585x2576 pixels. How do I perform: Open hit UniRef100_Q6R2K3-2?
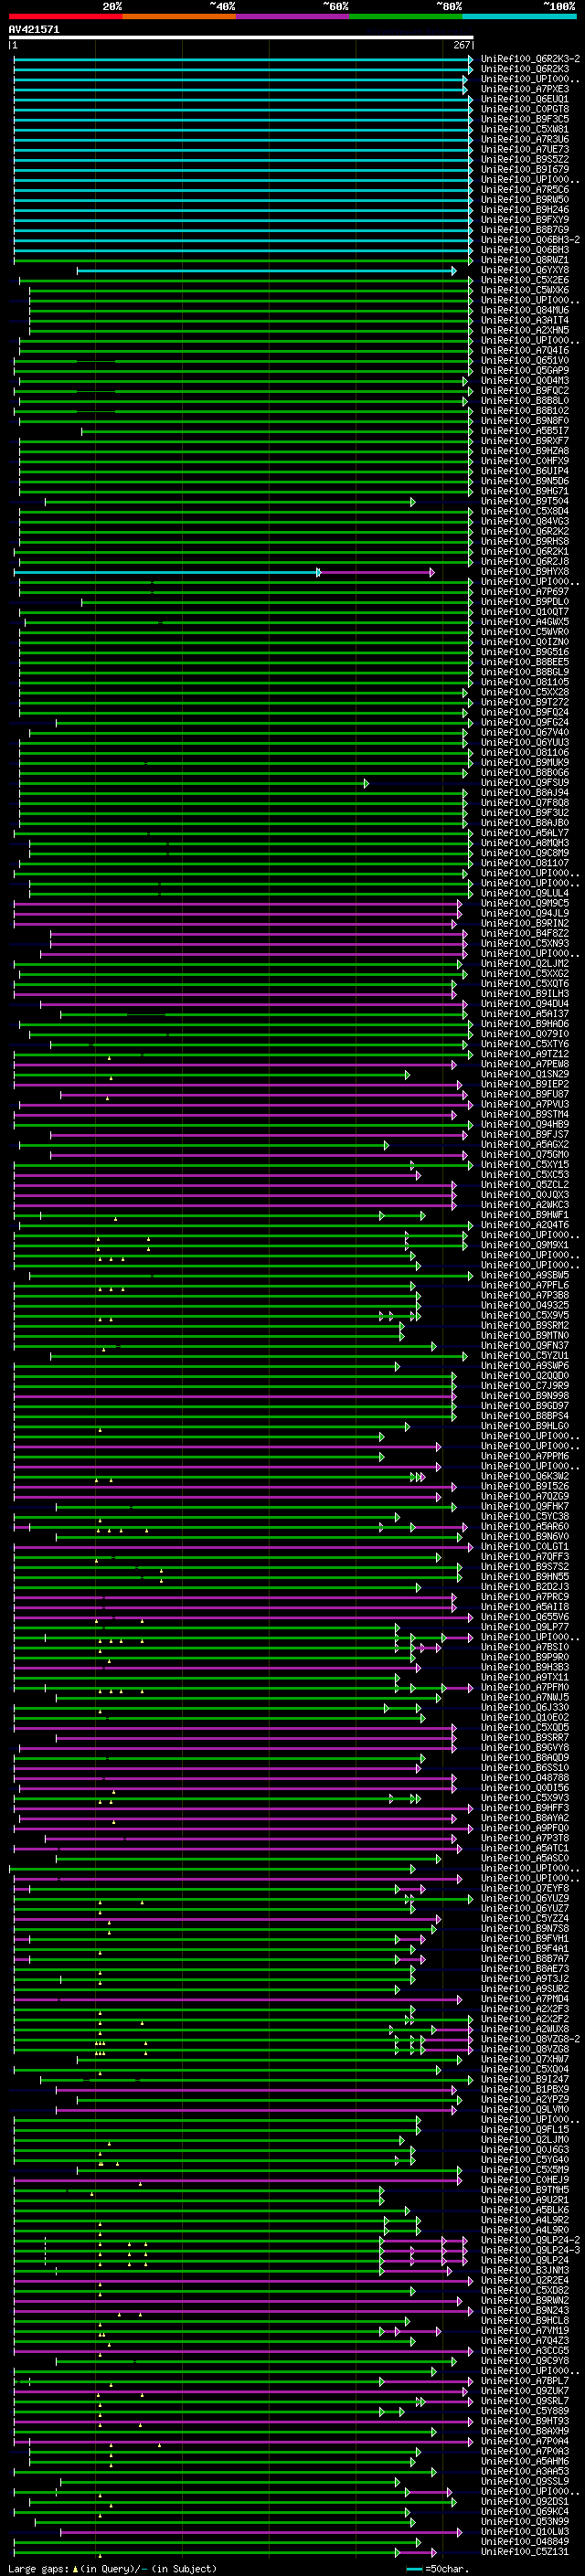pos(530,59)
